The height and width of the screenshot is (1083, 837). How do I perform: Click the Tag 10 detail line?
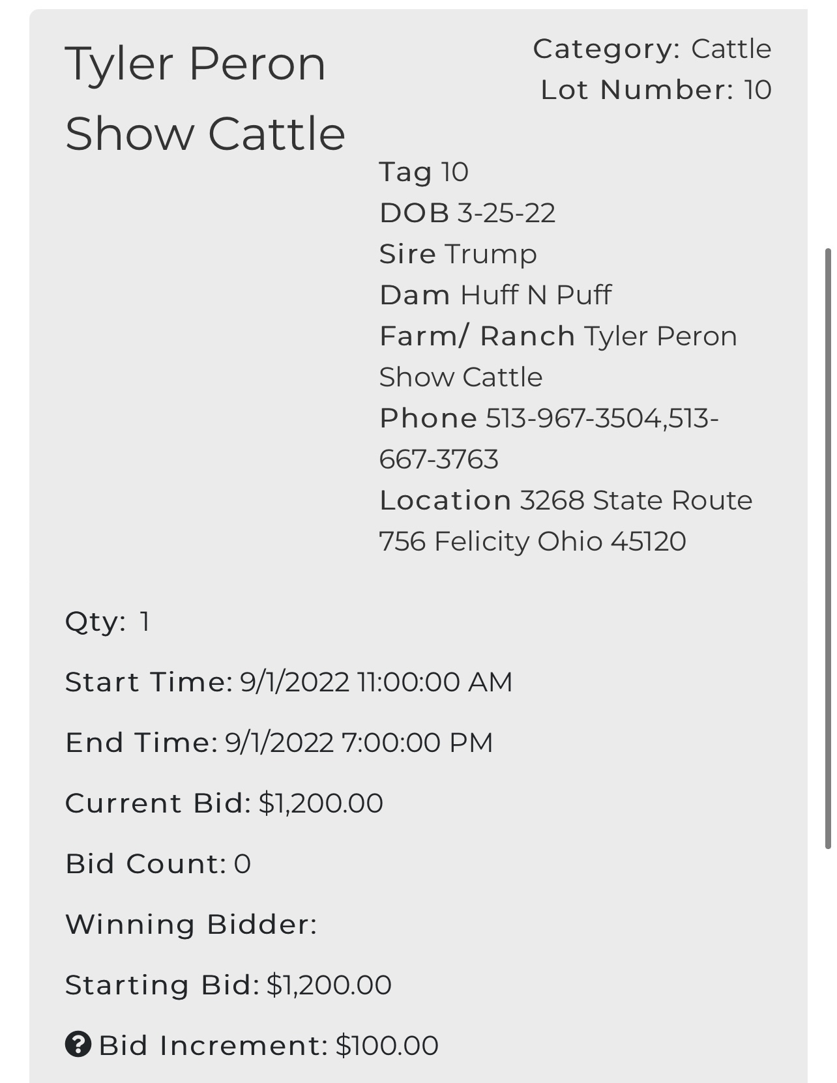424,171
